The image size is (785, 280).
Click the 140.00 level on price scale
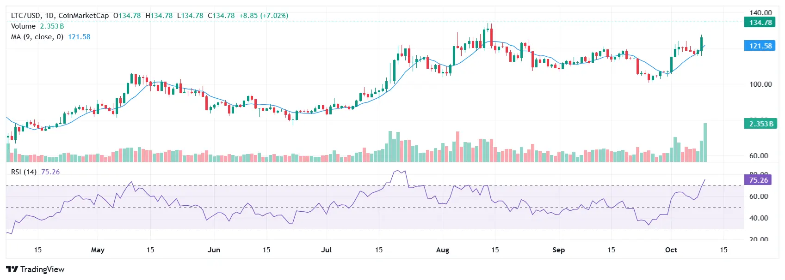(760, 13)
